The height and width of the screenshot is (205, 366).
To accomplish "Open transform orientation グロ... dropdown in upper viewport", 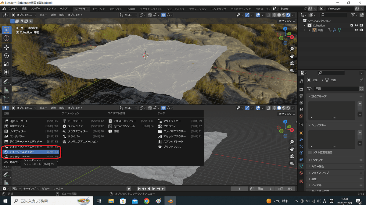I will point(128,15).
